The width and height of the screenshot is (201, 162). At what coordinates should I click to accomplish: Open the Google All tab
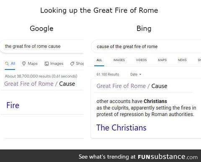10,64
